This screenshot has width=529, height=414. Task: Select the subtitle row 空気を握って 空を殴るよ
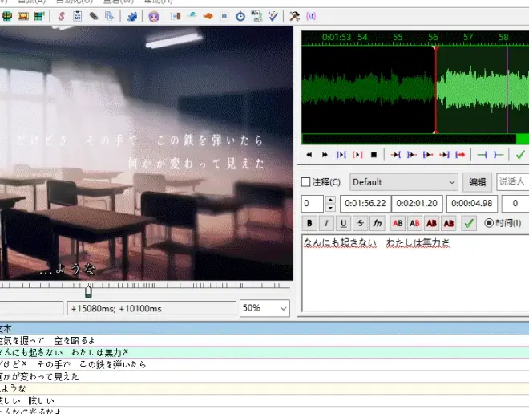264,340
